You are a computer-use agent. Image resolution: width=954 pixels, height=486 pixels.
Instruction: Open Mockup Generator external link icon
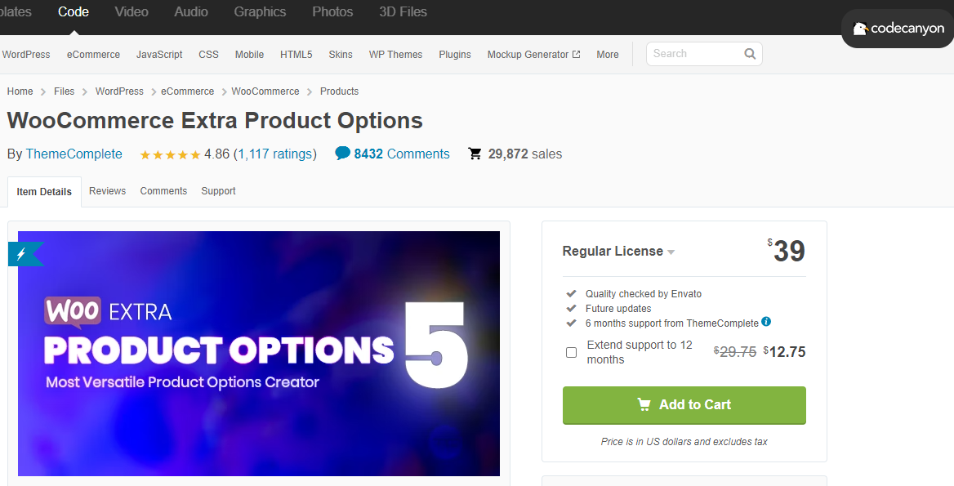[576, 54]
